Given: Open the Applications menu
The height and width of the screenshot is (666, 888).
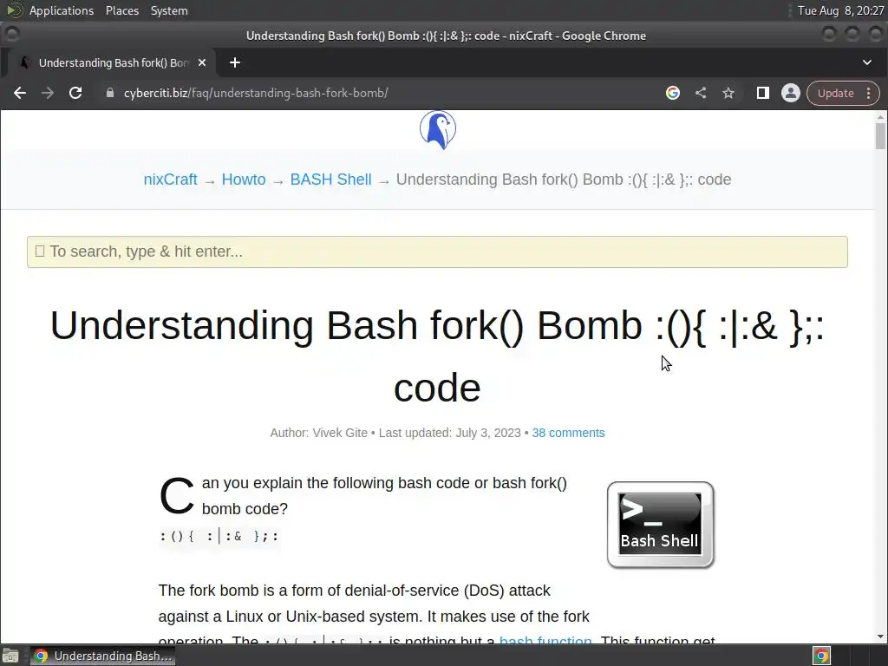Looking at the screenshot, I should (62, 10).
